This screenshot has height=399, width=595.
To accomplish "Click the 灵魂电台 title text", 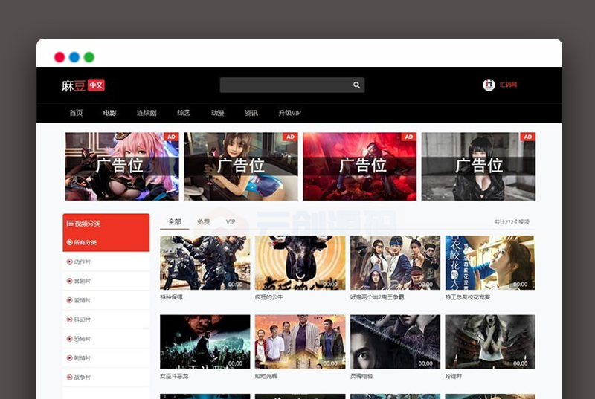I will (x=361, y=376).
